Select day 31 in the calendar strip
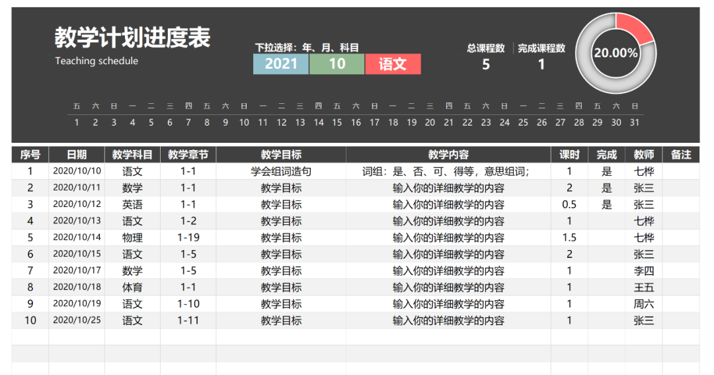The image size is (714, 375). 635,122
